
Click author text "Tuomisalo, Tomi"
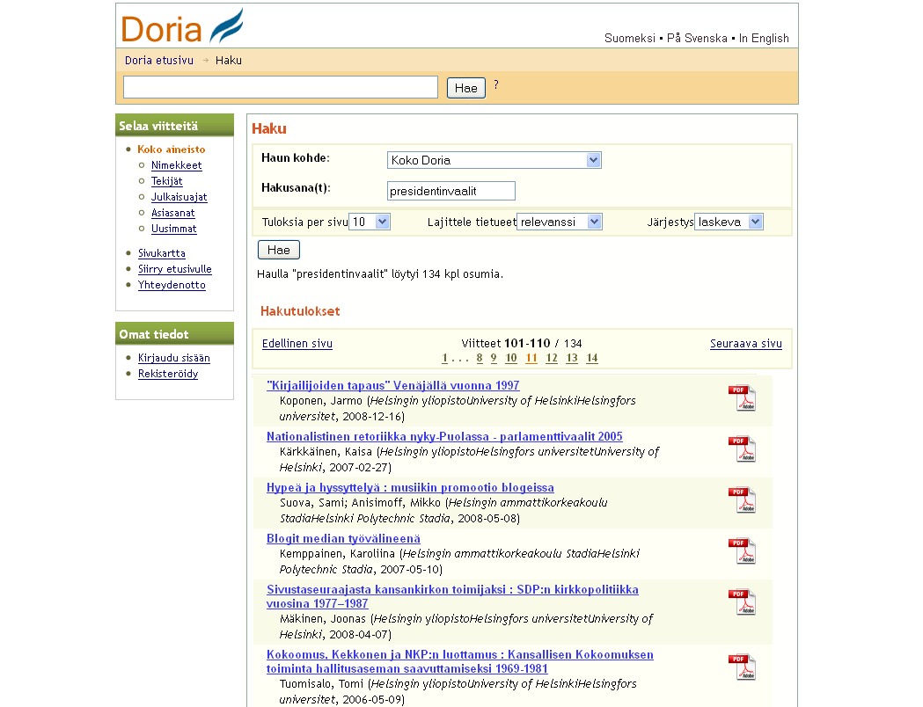point(321,685)
